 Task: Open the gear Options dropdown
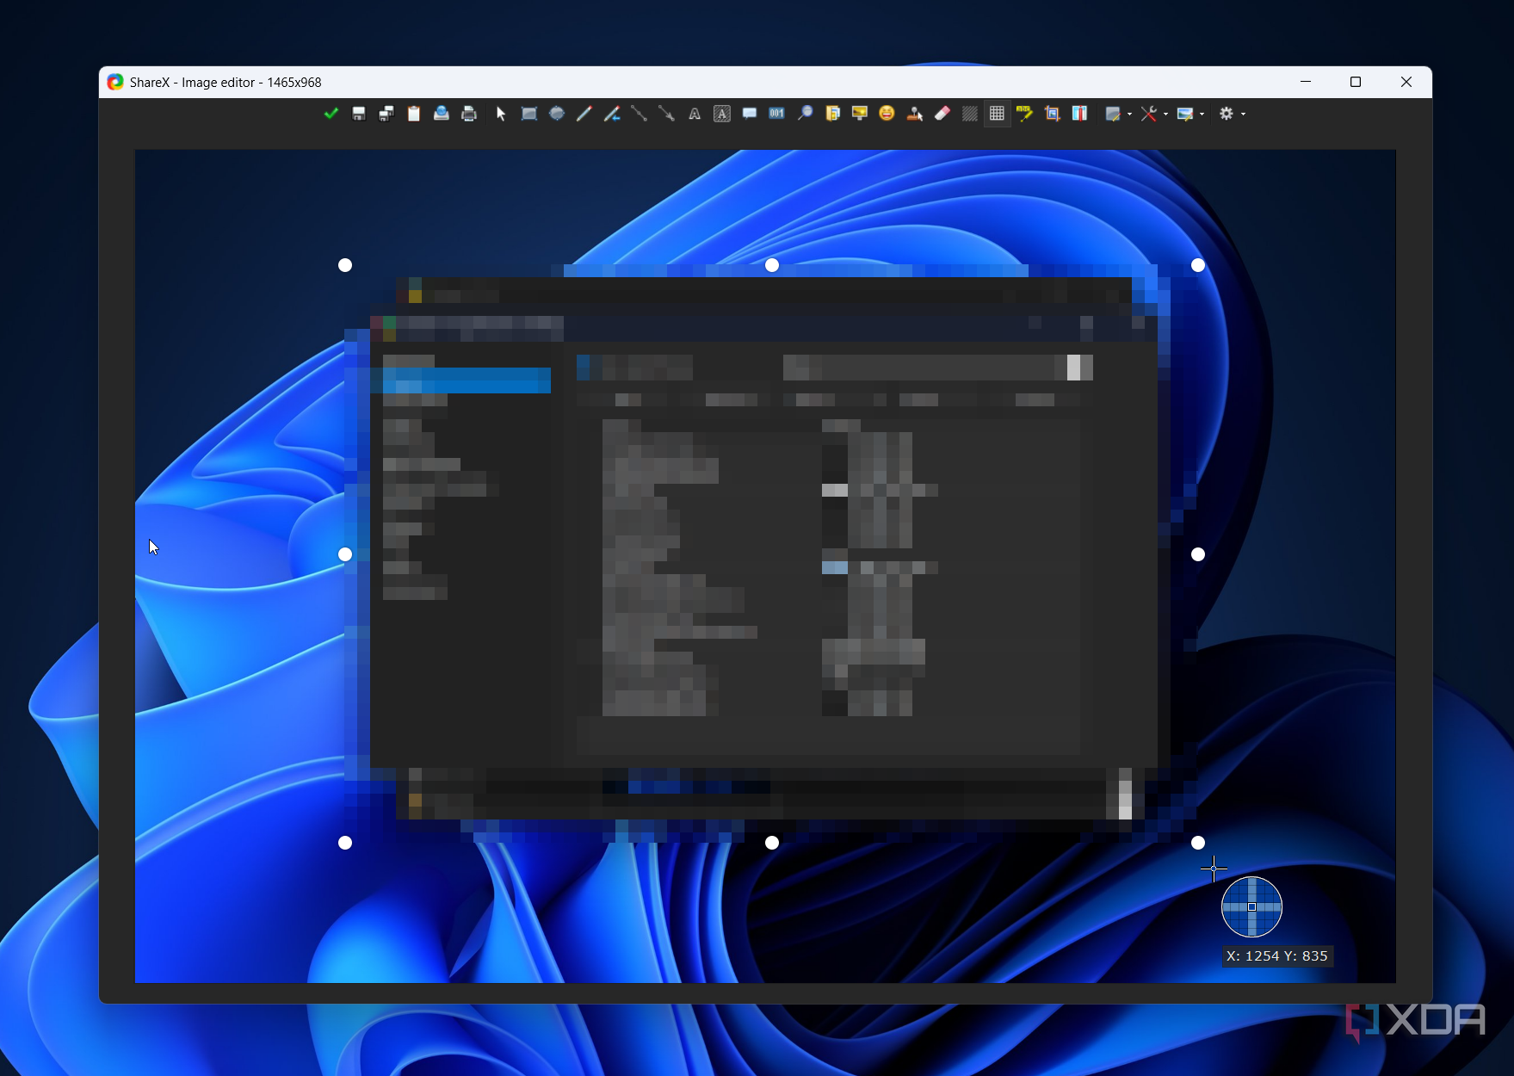(1233, 114)
